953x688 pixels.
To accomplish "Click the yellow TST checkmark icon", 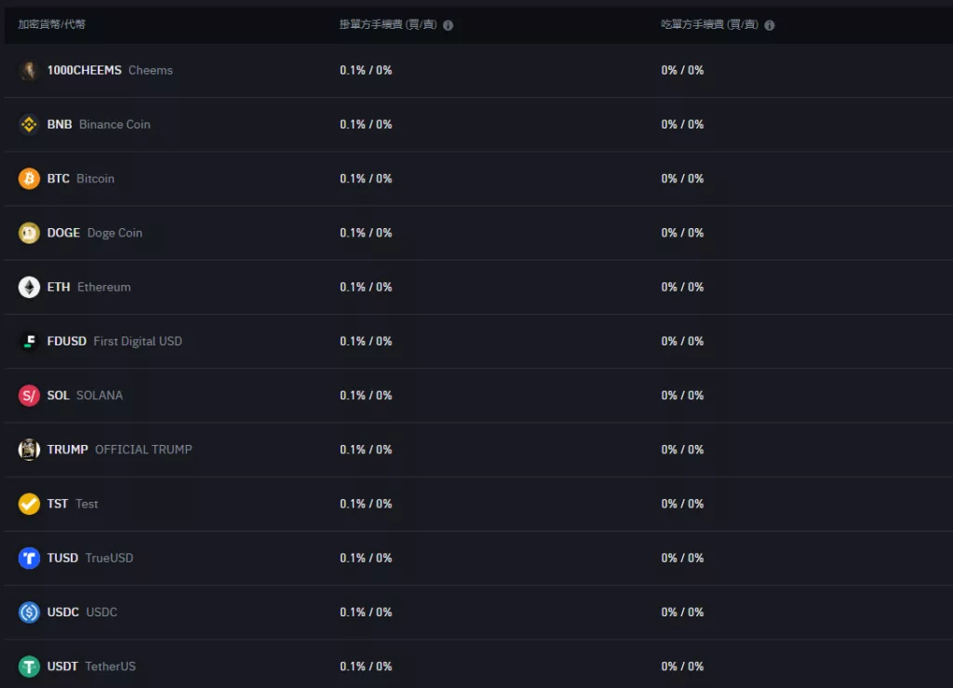I will [x=29, y=504].
